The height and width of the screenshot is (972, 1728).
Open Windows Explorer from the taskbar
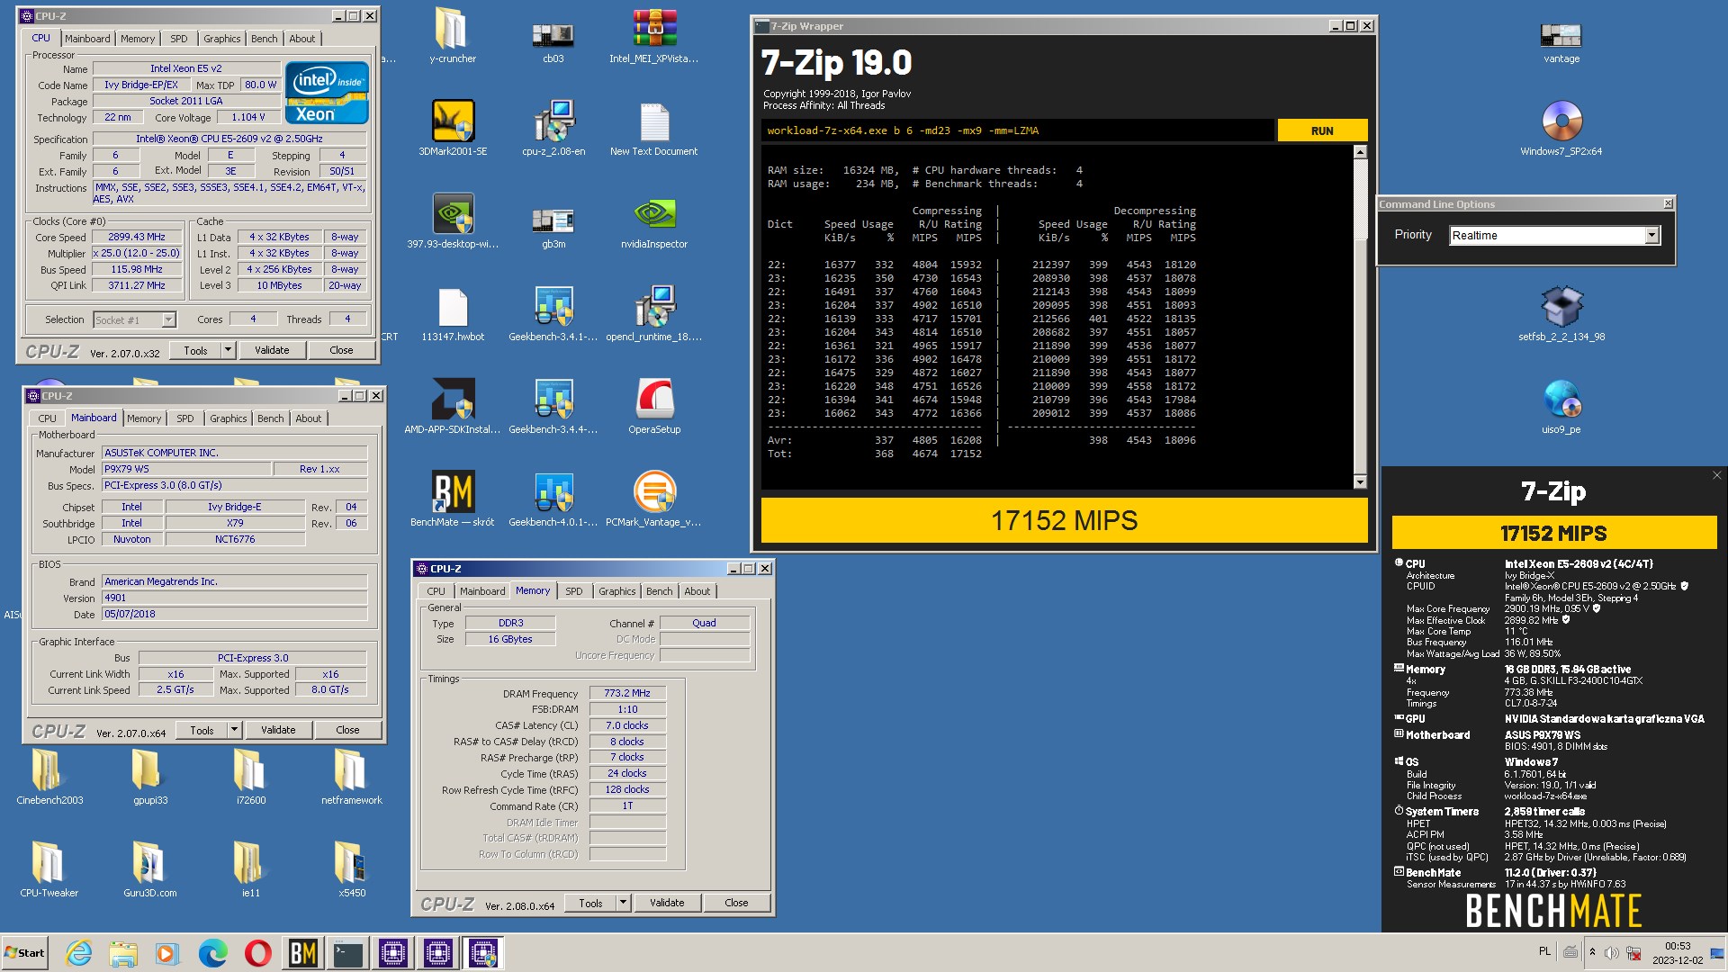(123, 953)
